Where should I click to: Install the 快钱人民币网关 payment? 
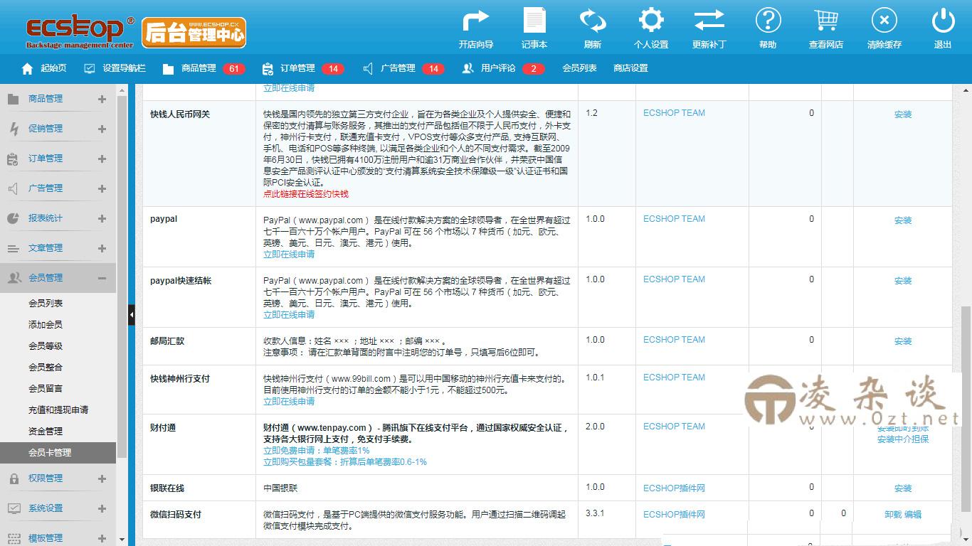tap(903, 114)
